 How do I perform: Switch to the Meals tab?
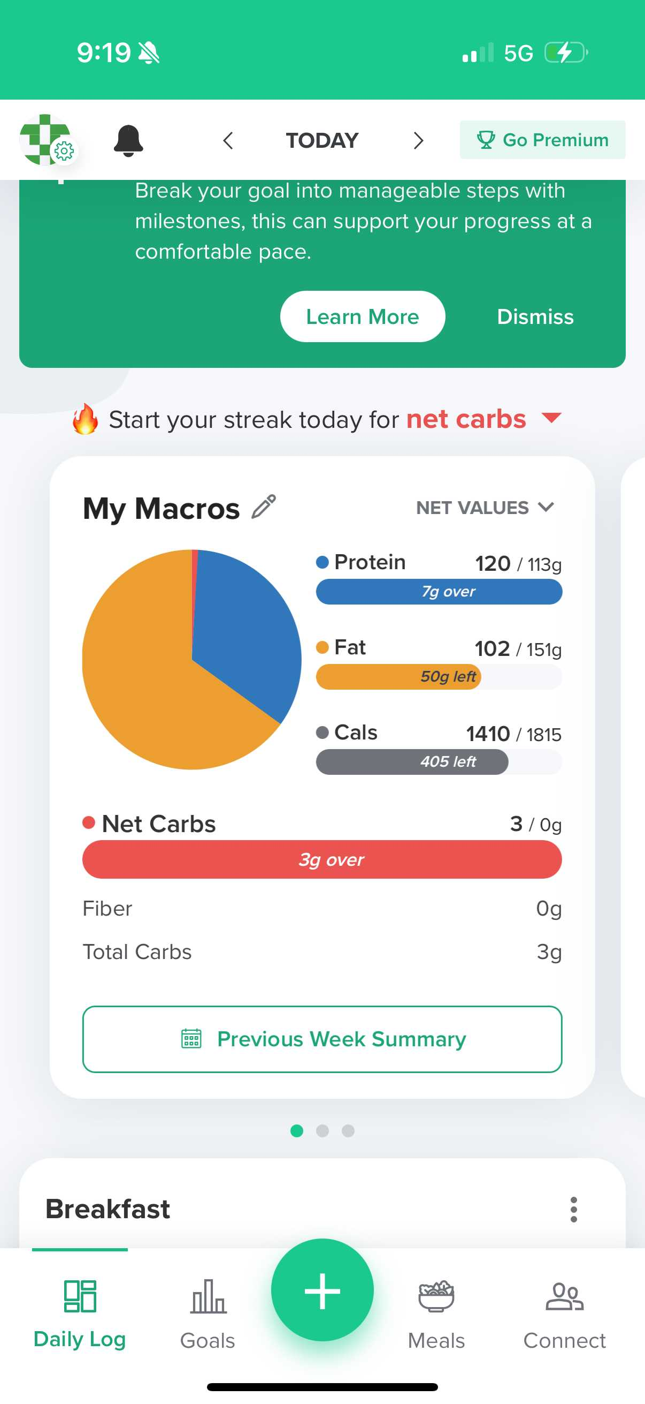(x=436, y=1315)
